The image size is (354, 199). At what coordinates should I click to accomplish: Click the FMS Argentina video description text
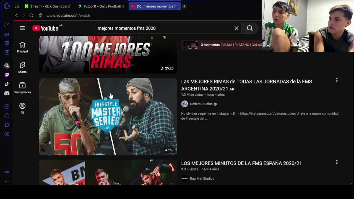[x=260, y=116]
